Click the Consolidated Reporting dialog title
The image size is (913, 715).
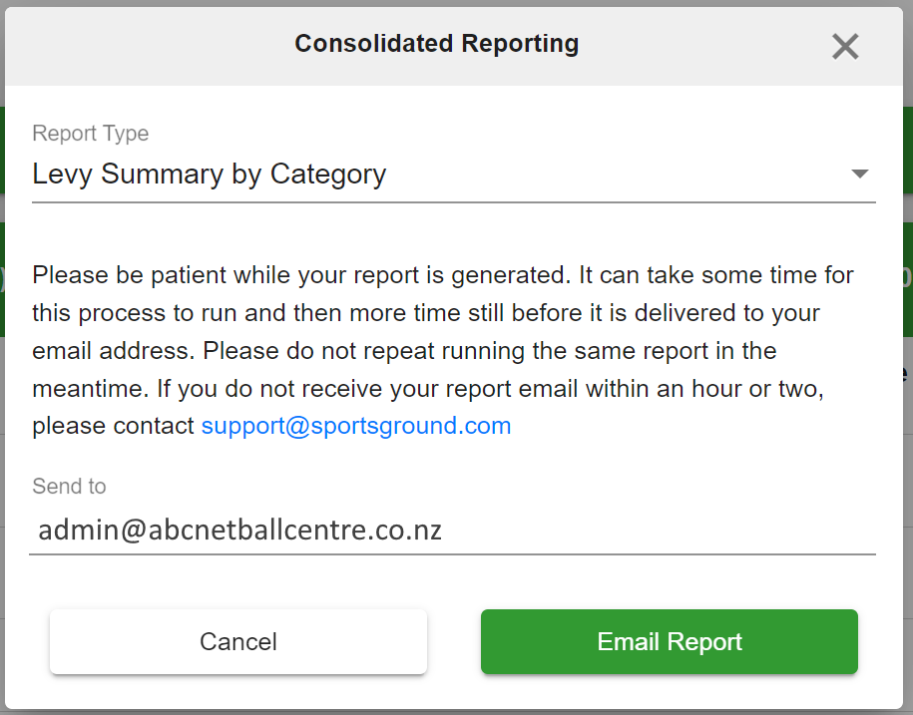[437, 44]
